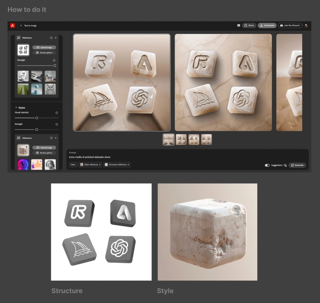
Task: Remove the Style reference chip with X
Action: coord(100,165)
